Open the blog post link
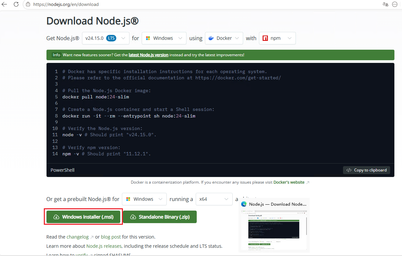 111,237
